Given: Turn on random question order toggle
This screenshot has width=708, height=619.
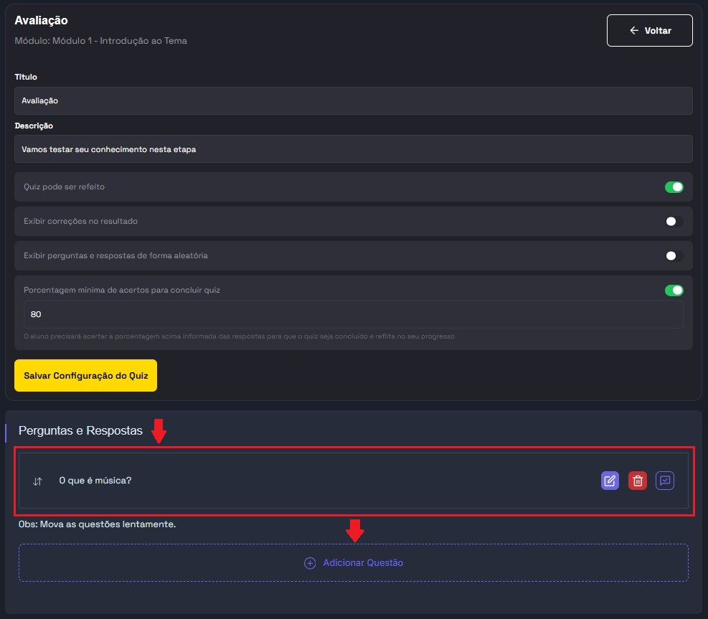Looking at the screenshot, I should (x=674, y=256).
